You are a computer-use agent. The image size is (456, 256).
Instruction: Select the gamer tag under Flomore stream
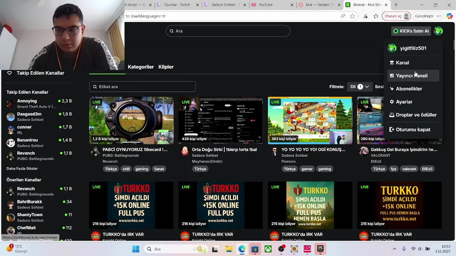tap(307, 169)
